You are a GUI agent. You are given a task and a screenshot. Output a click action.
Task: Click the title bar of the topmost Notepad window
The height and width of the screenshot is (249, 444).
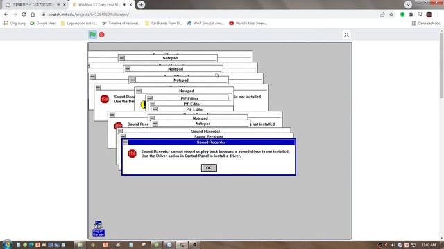170,58
